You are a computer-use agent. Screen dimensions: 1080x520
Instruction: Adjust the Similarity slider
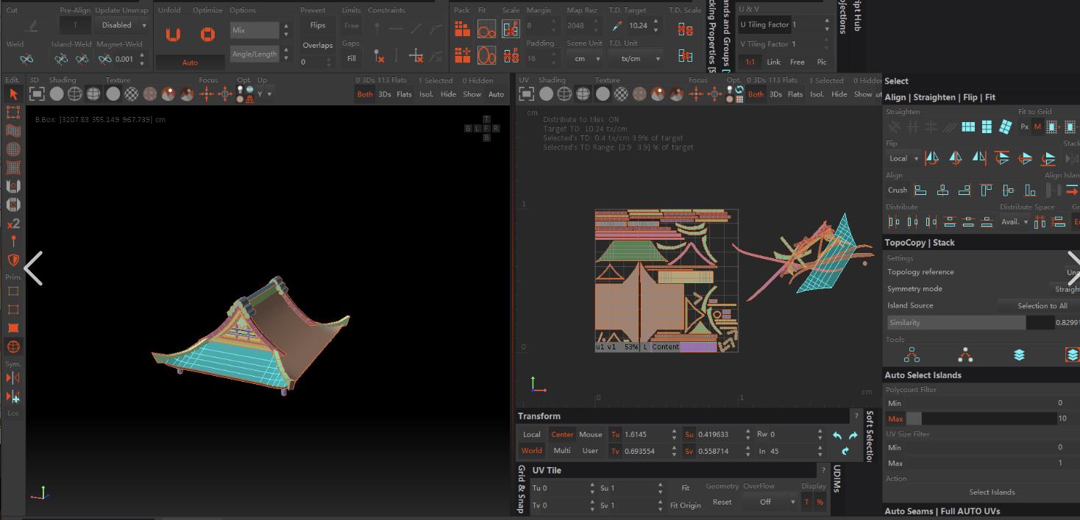[x=970, y=323]
